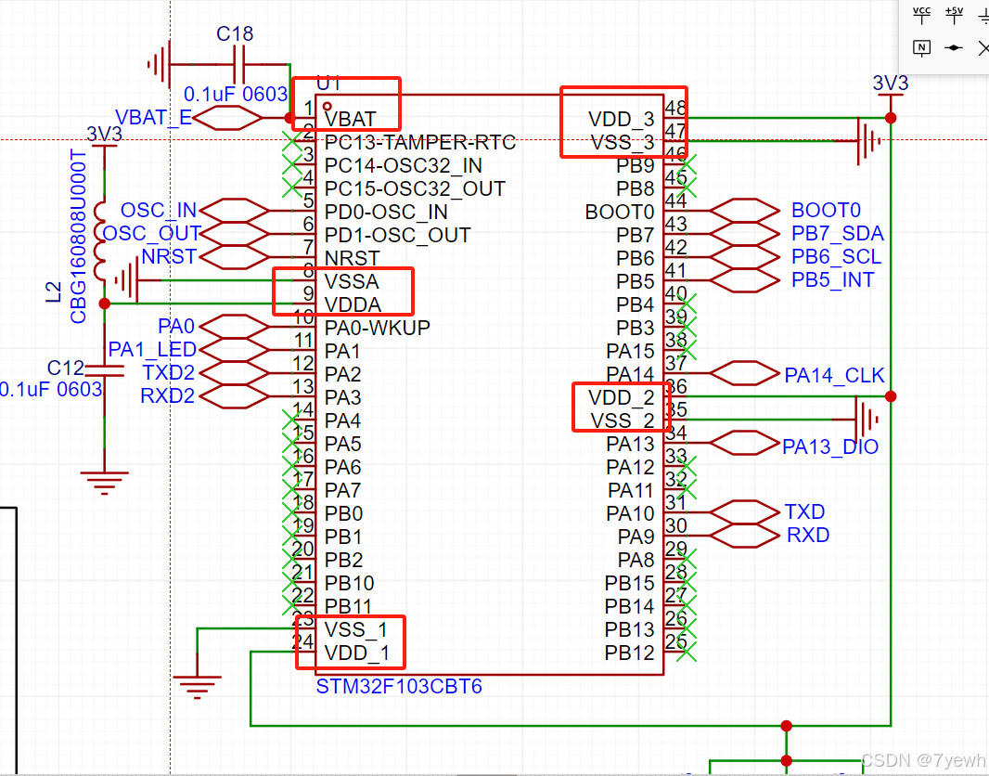
Task: Click the VDD_3 pin name on U1
Action: pos(622,119)
